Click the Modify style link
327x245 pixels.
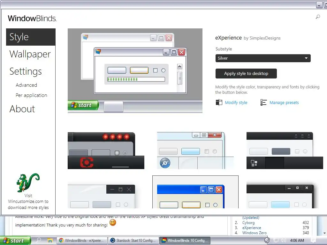click(236, 102)
